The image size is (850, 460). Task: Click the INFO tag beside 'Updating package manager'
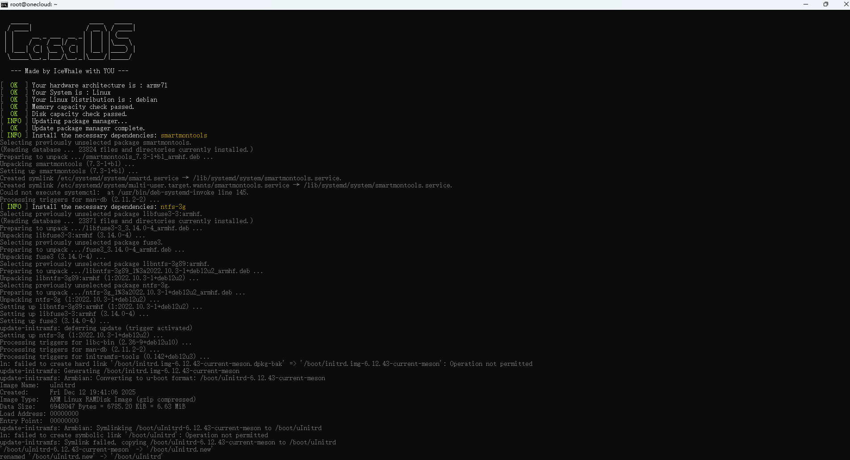pyautogui.click(x=14, y=121)
